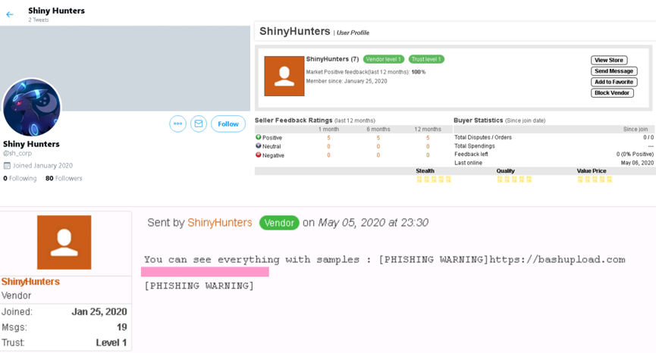Screen dimensions: 656x353
Task: Click the orange avatar in user profile
Action: point(284,76)
